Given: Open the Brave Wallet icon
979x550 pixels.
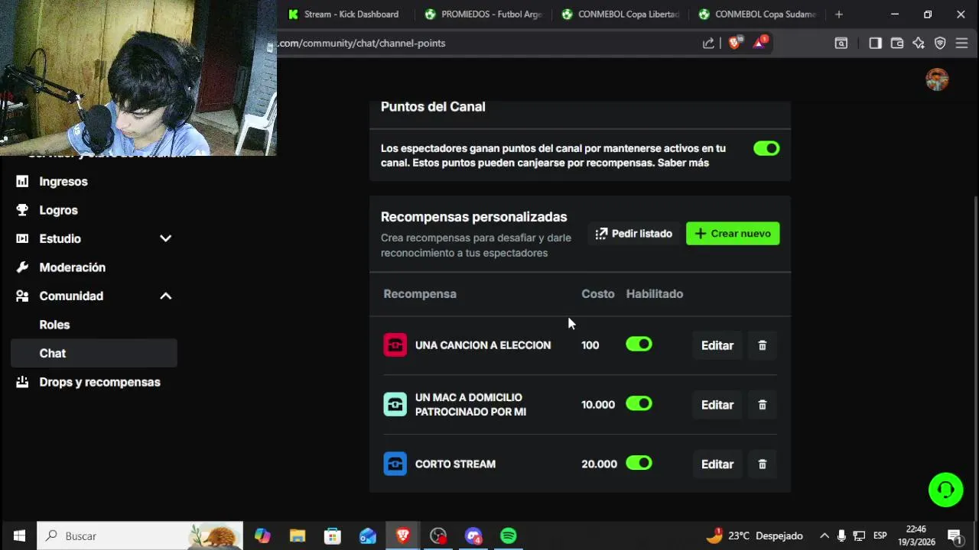Looking at the screenshot, I should pos(897,43).
